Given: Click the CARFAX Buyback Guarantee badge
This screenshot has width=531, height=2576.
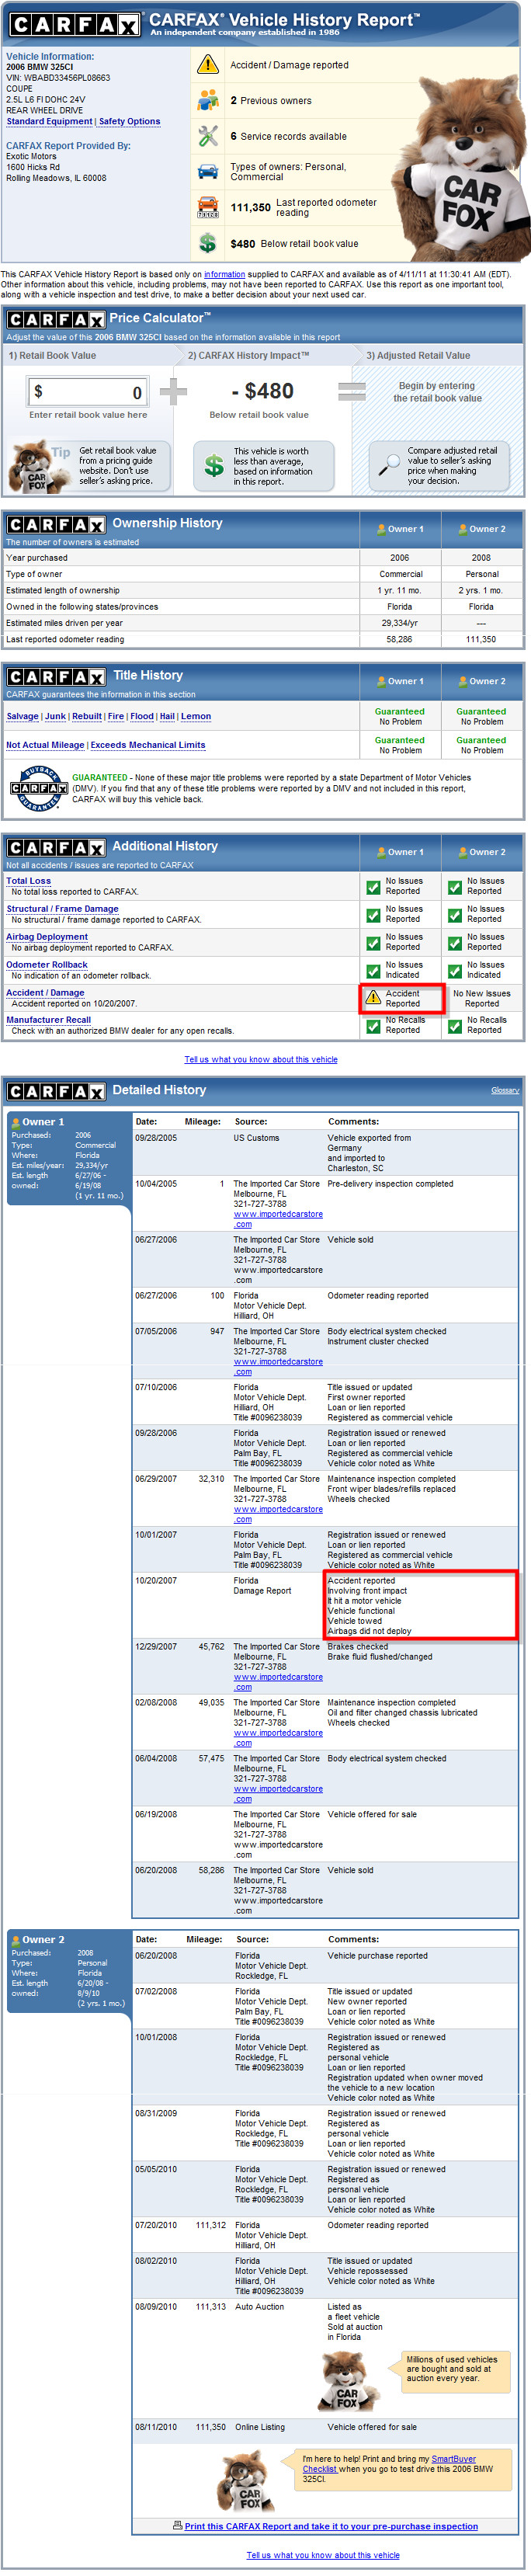Looking at the screenshot, I should tap(37, 789).
